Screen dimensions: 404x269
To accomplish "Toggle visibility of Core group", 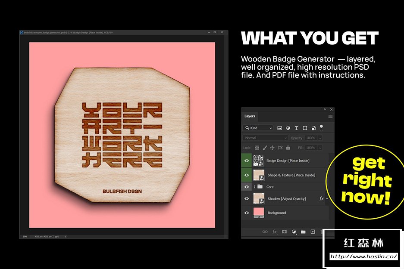I will pyautogui.click(x=247, y=187).
